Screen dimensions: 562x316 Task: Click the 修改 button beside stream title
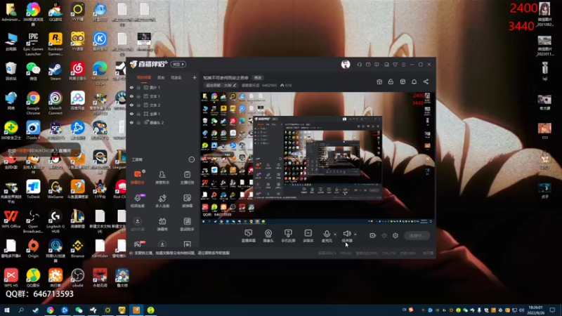[x=258, y=78]
